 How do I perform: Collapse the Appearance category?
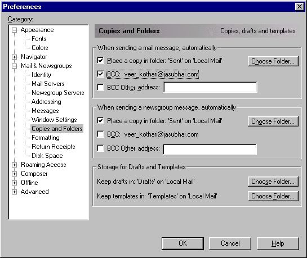(14, 30)
